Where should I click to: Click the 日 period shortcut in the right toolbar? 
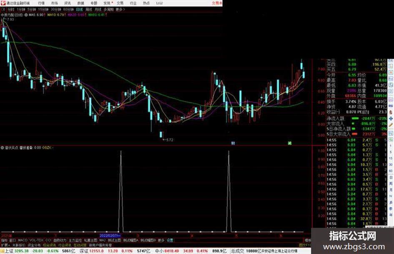[391, 177]
